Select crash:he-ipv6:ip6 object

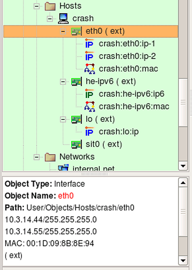[x=131, y=94]
